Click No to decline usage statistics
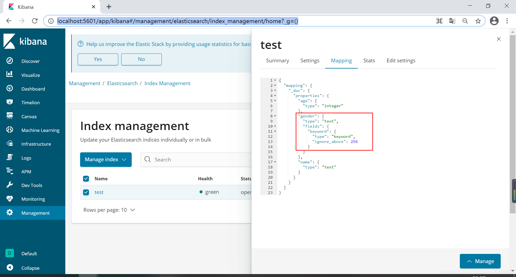This screenshot has height=277, width=516. pos(141,59)
